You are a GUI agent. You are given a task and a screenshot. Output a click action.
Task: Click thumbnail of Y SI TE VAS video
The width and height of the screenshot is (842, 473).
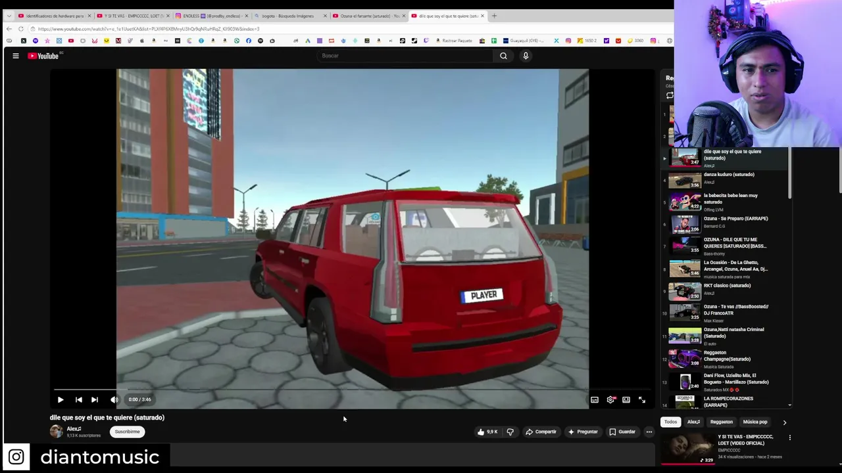click(688, 448)
